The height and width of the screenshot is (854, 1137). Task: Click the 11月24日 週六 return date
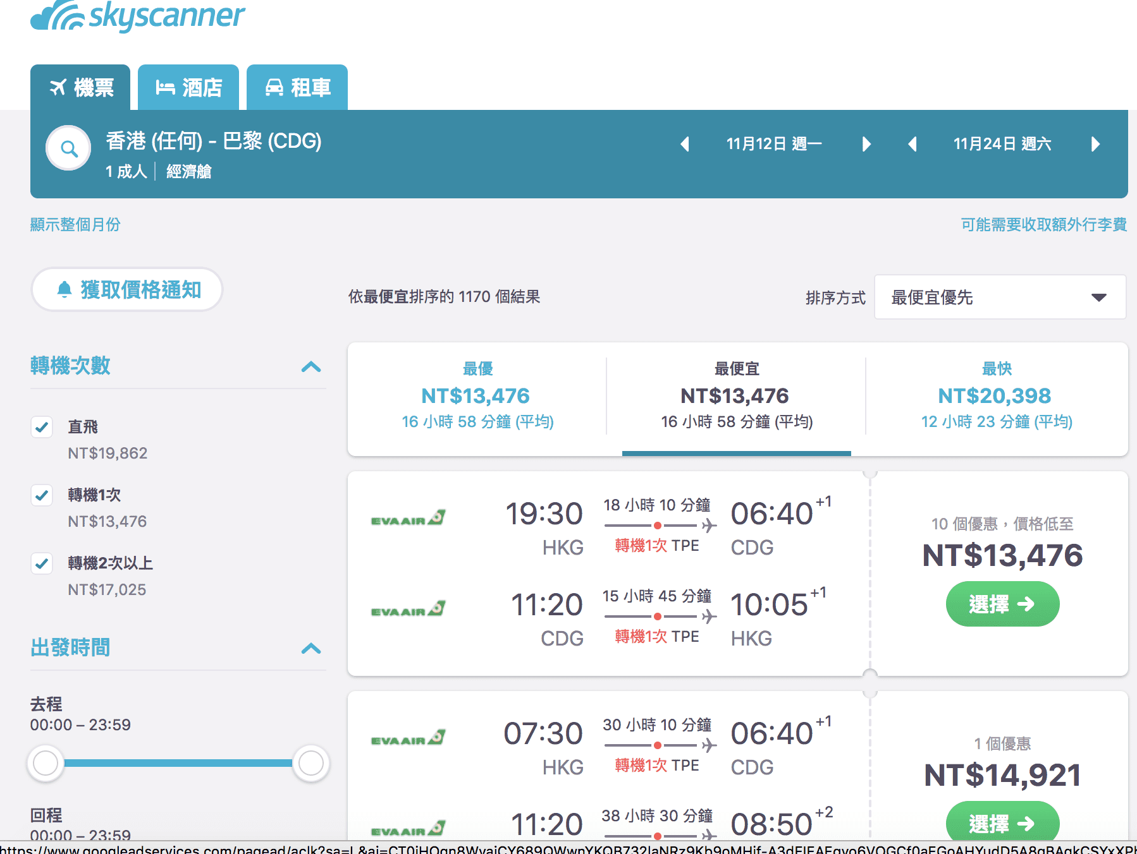(x=1002, y=144)
